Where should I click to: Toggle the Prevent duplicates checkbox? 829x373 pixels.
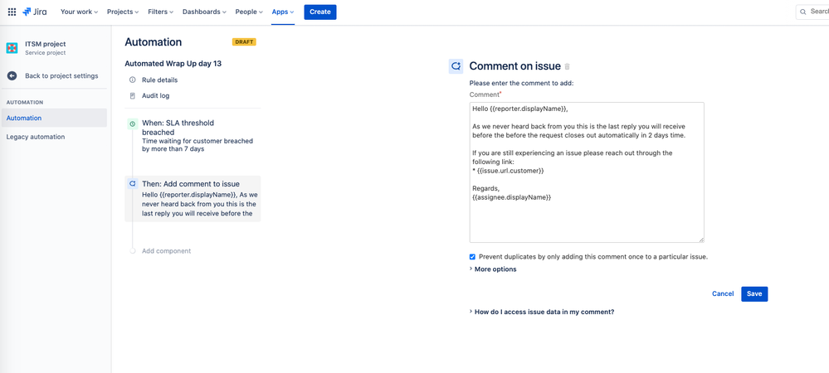coord(473,257)
